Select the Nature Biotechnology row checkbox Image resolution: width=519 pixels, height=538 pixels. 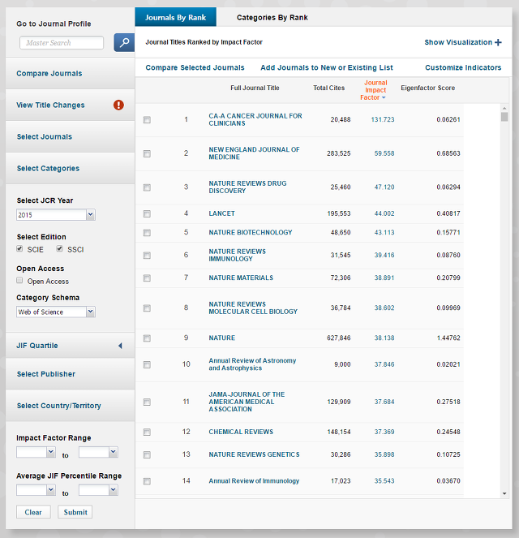point(147,233)
